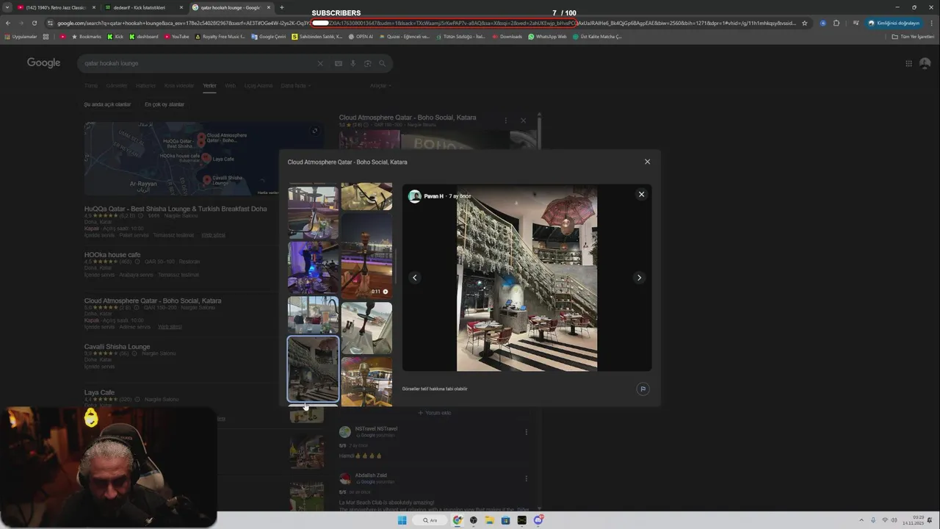This screenshot has height=529, width=940.
Task: Open the Windows Start menu
Action: (402, 520)
